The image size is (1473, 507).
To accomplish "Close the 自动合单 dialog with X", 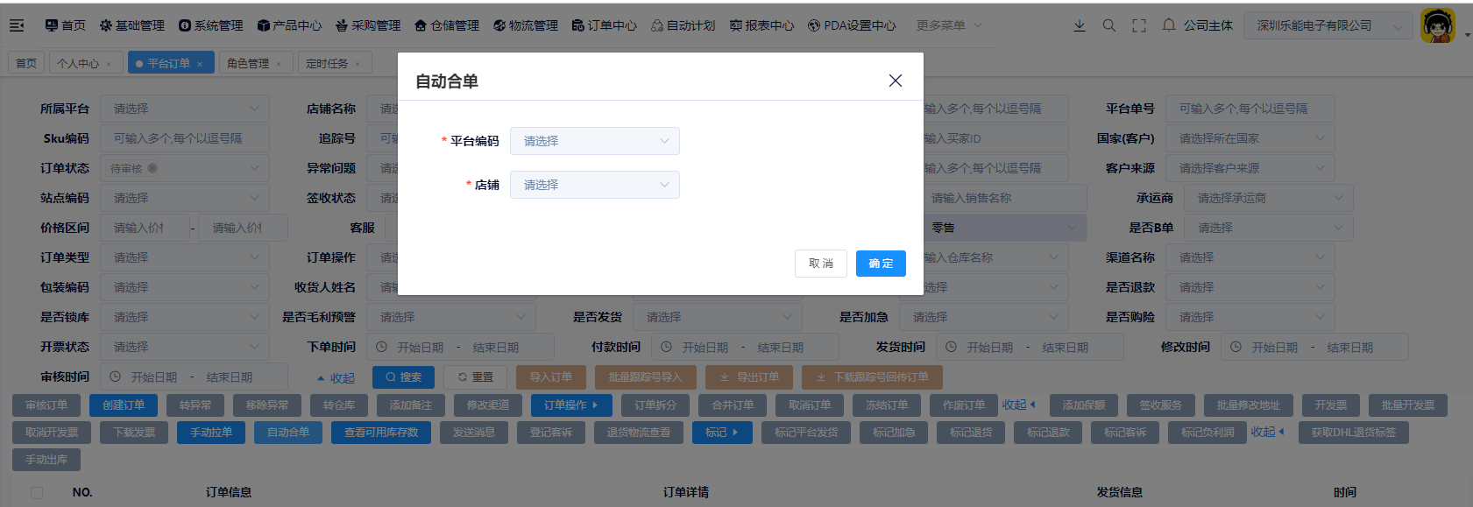I will point(895,81).
